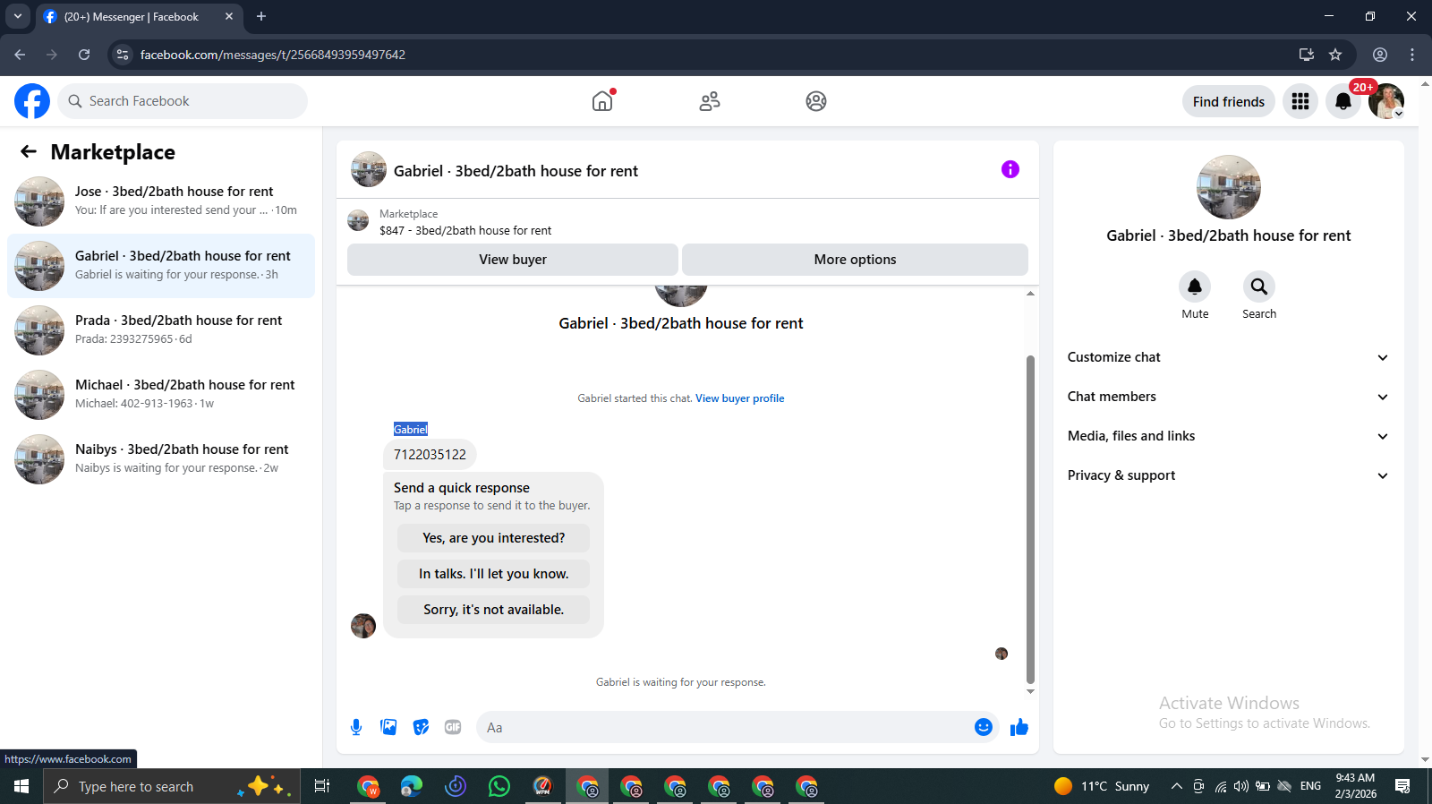The height and width of the screenshot is (804, 1432).
Task: Open the Windows notification center
Action: 1402,787
